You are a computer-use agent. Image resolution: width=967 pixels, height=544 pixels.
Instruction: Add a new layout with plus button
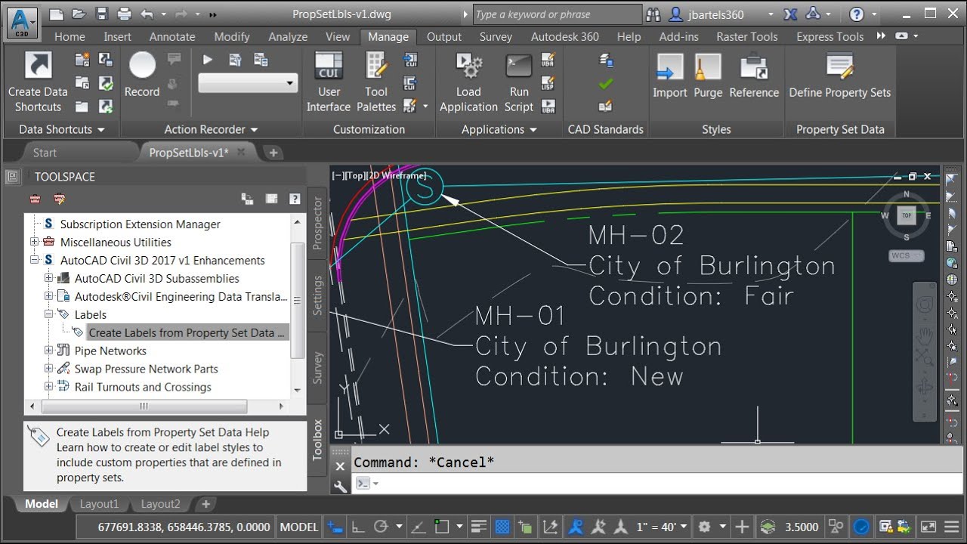click(x=205, y=504)
